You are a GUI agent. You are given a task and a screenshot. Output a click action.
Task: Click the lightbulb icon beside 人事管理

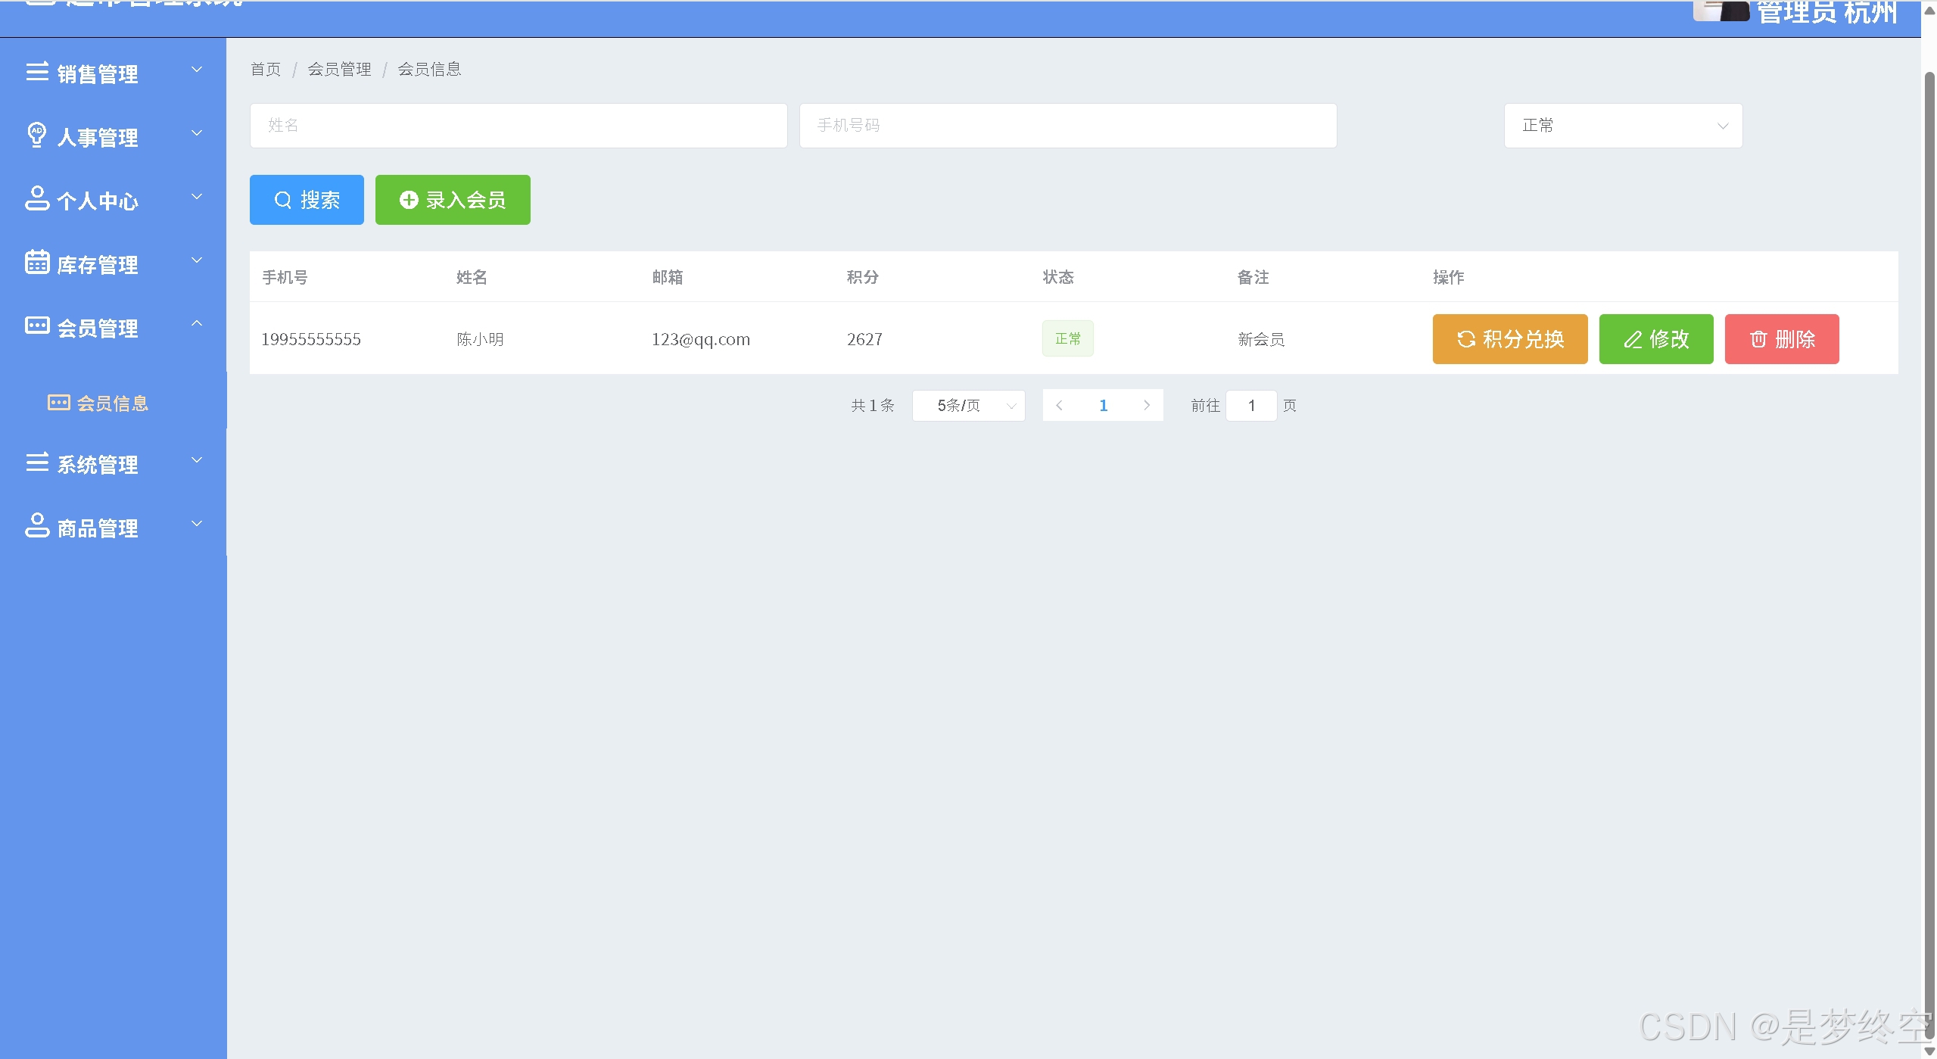[x=36, y=135]
